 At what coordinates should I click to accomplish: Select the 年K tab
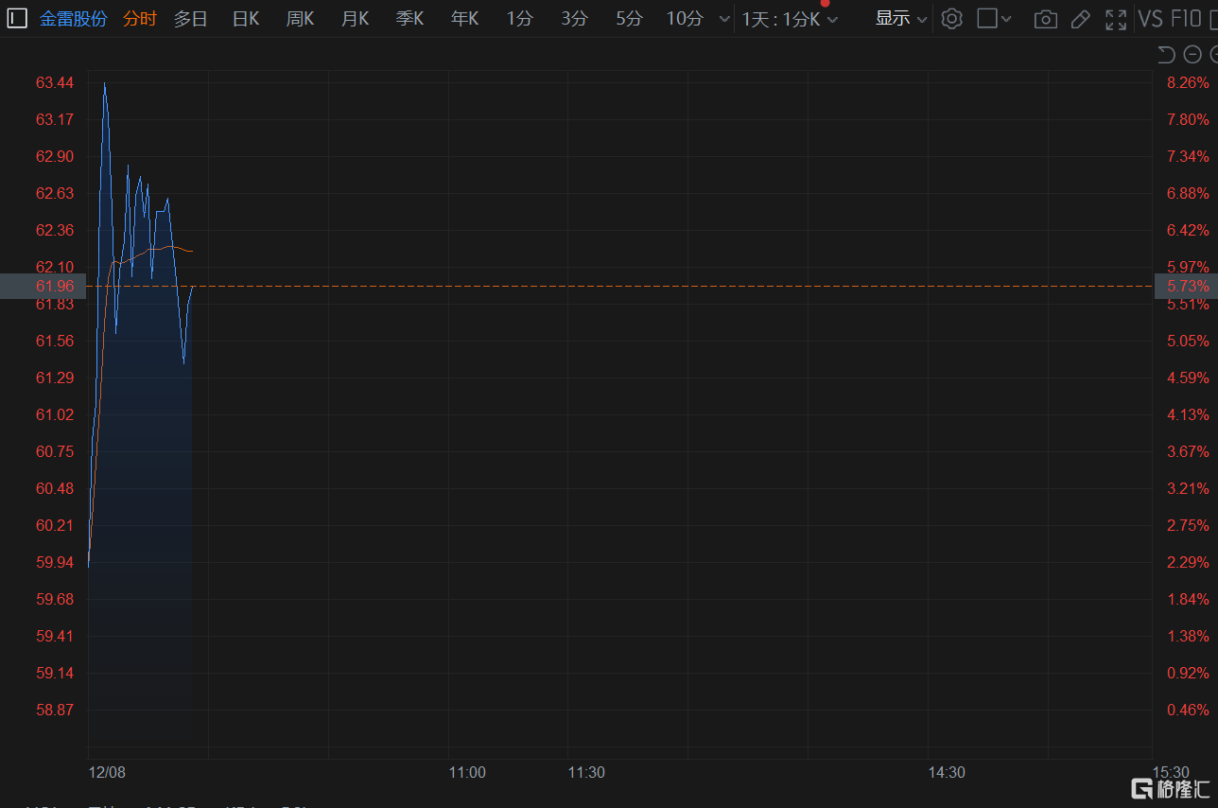(x=465, y=18)
